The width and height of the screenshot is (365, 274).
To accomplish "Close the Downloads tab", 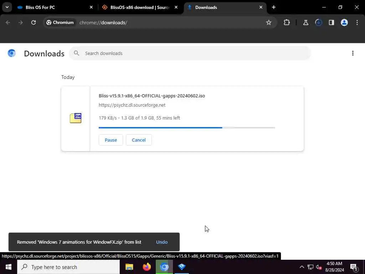I will point(261,7).
